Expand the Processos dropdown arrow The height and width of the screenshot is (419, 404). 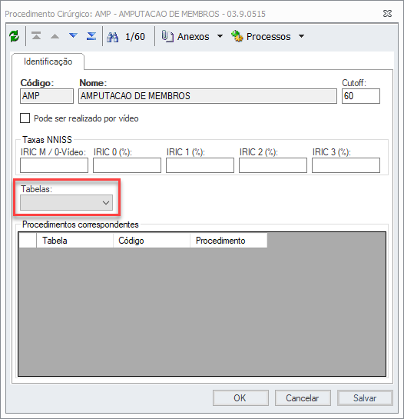(x=302, y=36)
